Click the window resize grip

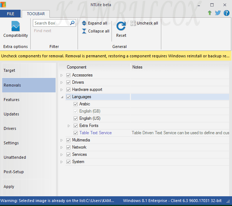click(228, 201)
